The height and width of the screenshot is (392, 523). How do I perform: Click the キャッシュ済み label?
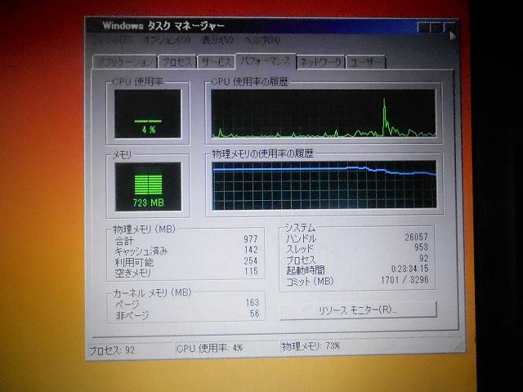pos(141,252)
